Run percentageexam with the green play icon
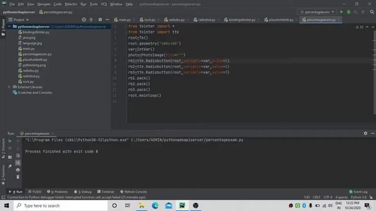This screenshot has width=376, height=211. pyautogui.click(x=341, y=12)
